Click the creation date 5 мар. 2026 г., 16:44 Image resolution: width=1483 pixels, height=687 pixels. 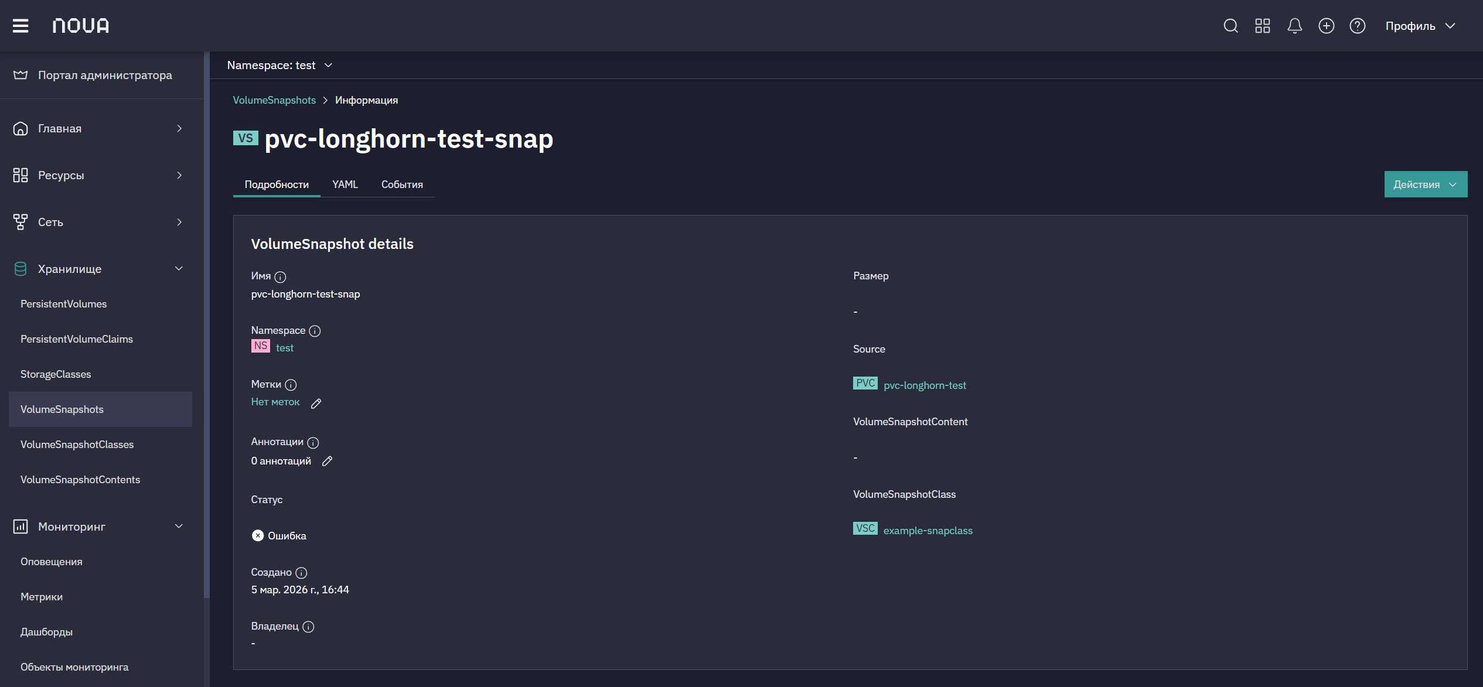(x=300, y=590)
